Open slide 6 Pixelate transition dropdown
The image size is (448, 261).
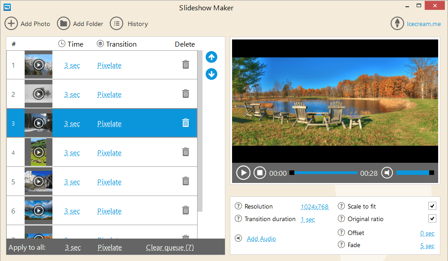coord(109,211)
